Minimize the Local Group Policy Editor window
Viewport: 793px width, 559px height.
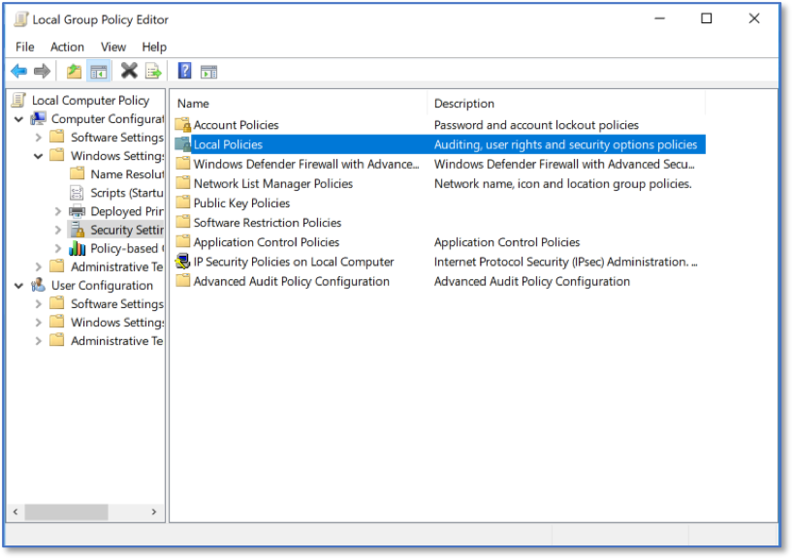pyautogui.click(x=659, y=18)
